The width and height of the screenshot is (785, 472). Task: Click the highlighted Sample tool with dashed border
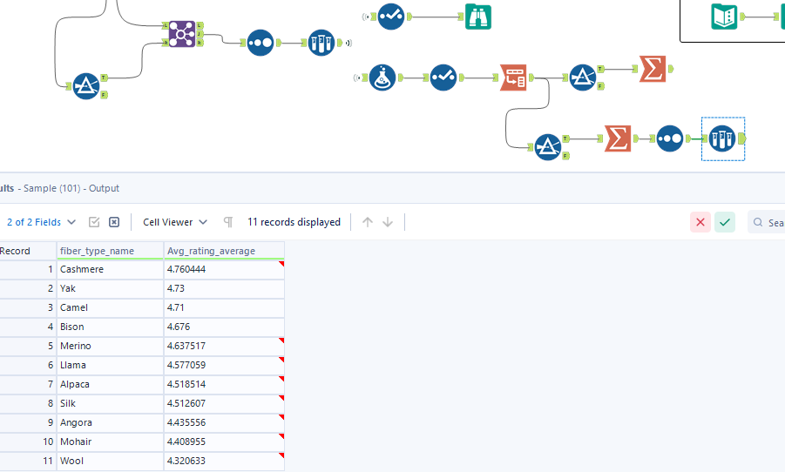pyautogui.click(x=722, y=138)
